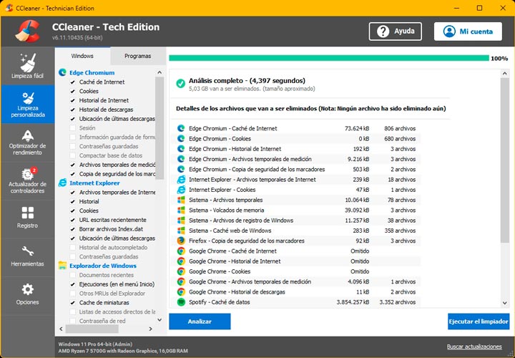Click the options list horizontal scrollbar thumb
515x358 pixels.
pos(92,329)
